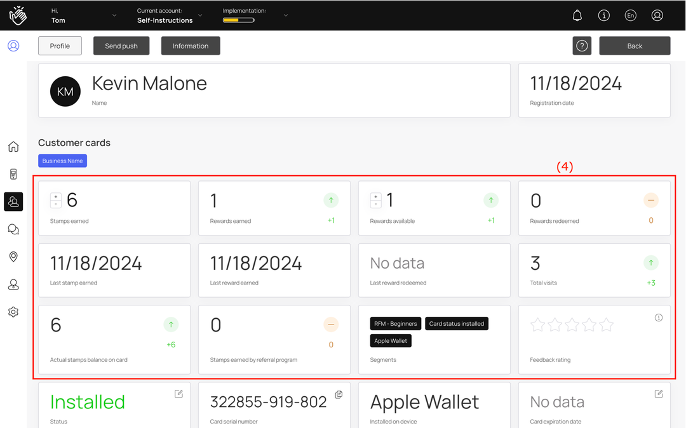Open the phone/scanner sidebar icon

click(13, 174)
